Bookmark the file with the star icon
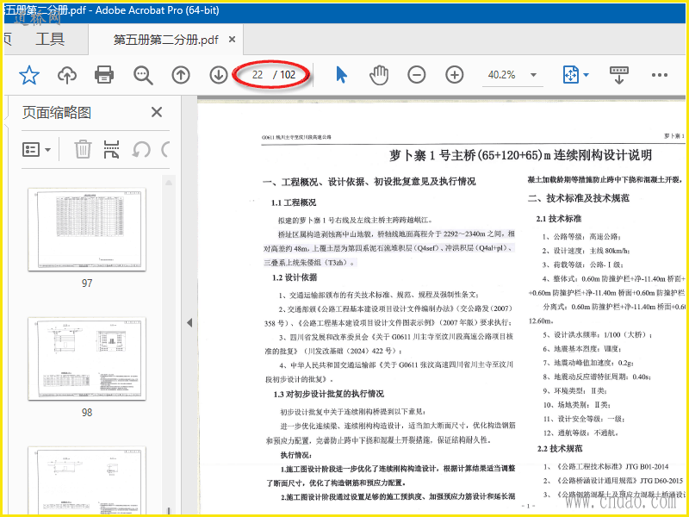 (x=29, y=75)
